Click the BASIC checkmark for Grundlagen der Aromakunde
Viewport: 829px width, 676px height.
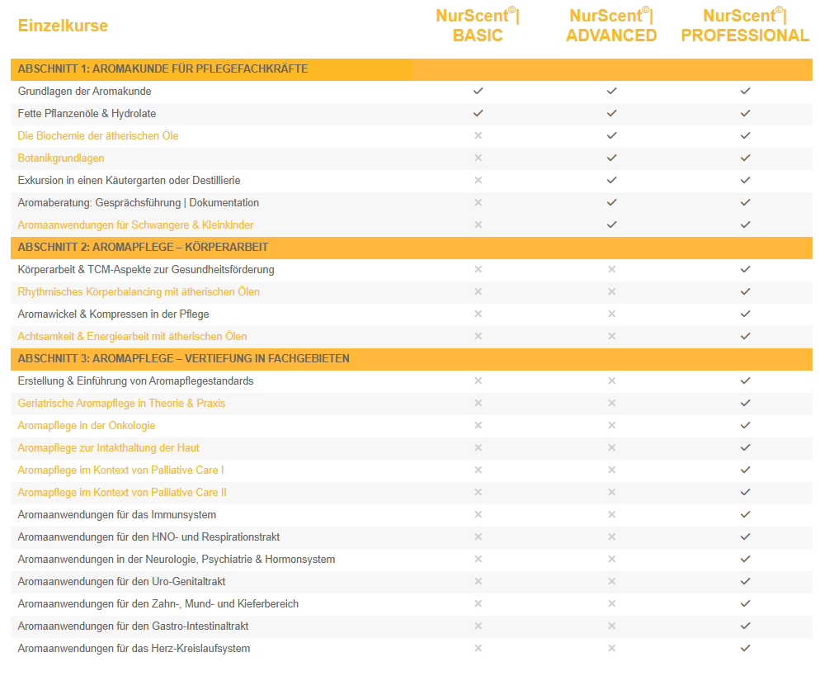(478, 91)
